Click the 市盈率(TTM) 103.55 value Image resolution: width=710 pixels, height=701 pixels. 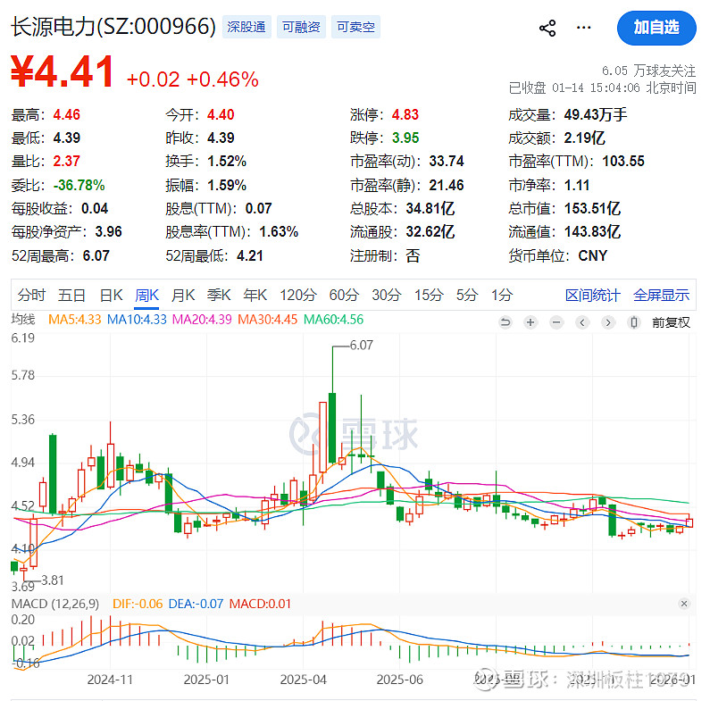click(623, 162)
